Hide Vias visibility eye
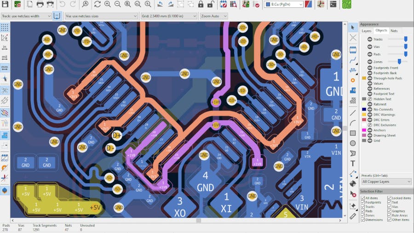 coord(370,47)
